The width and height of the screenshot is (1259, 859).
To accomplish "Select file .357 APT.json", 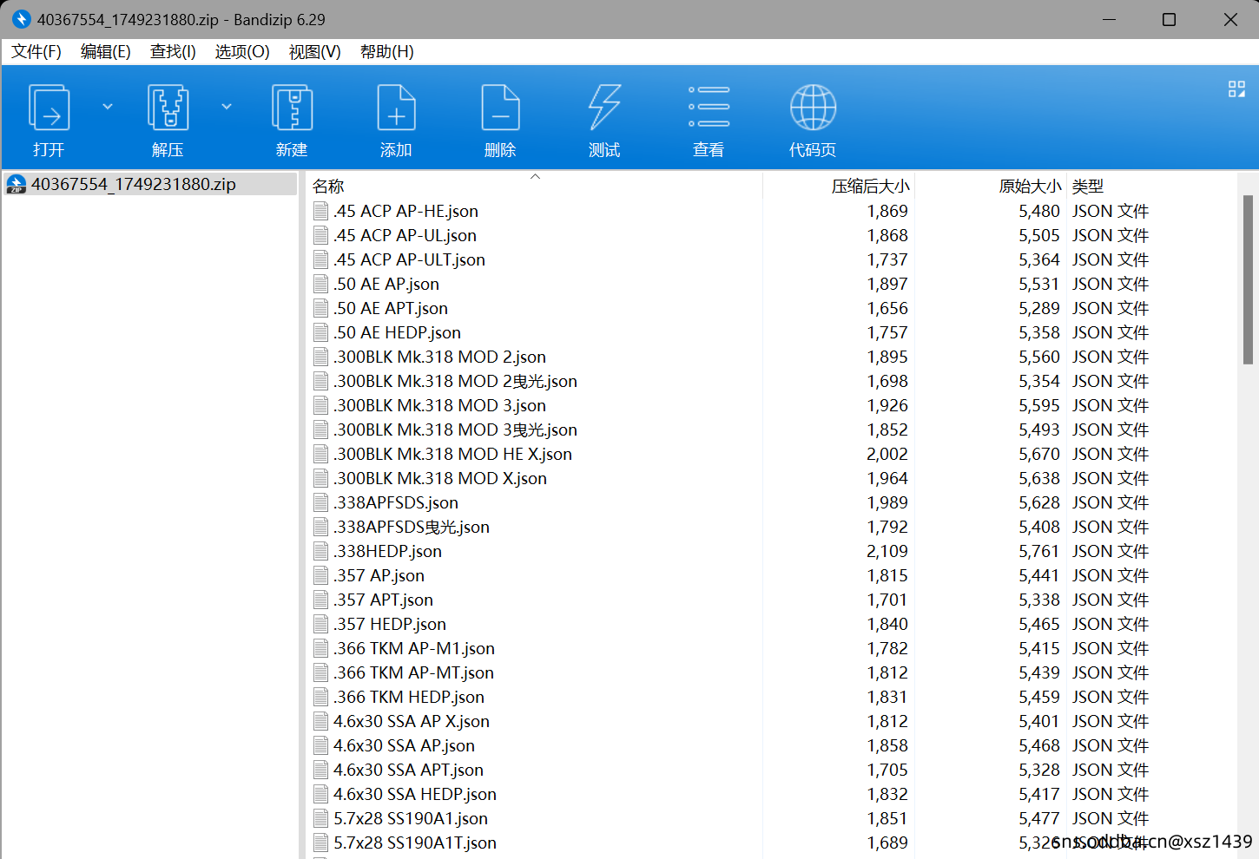I will pos(383,600).
